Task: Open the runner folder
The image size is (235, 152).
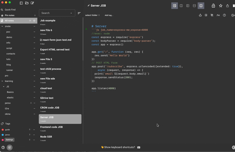Action: (x=9, y=70)
